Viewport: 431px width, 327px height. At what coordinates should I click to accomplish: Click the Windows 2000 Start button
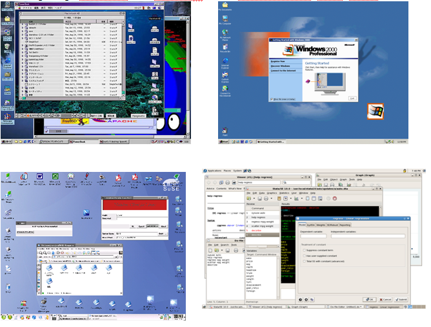pyautogui.click(x=224, y=142)
